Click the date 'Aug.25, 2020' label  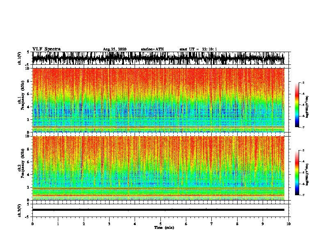(114, 49)
